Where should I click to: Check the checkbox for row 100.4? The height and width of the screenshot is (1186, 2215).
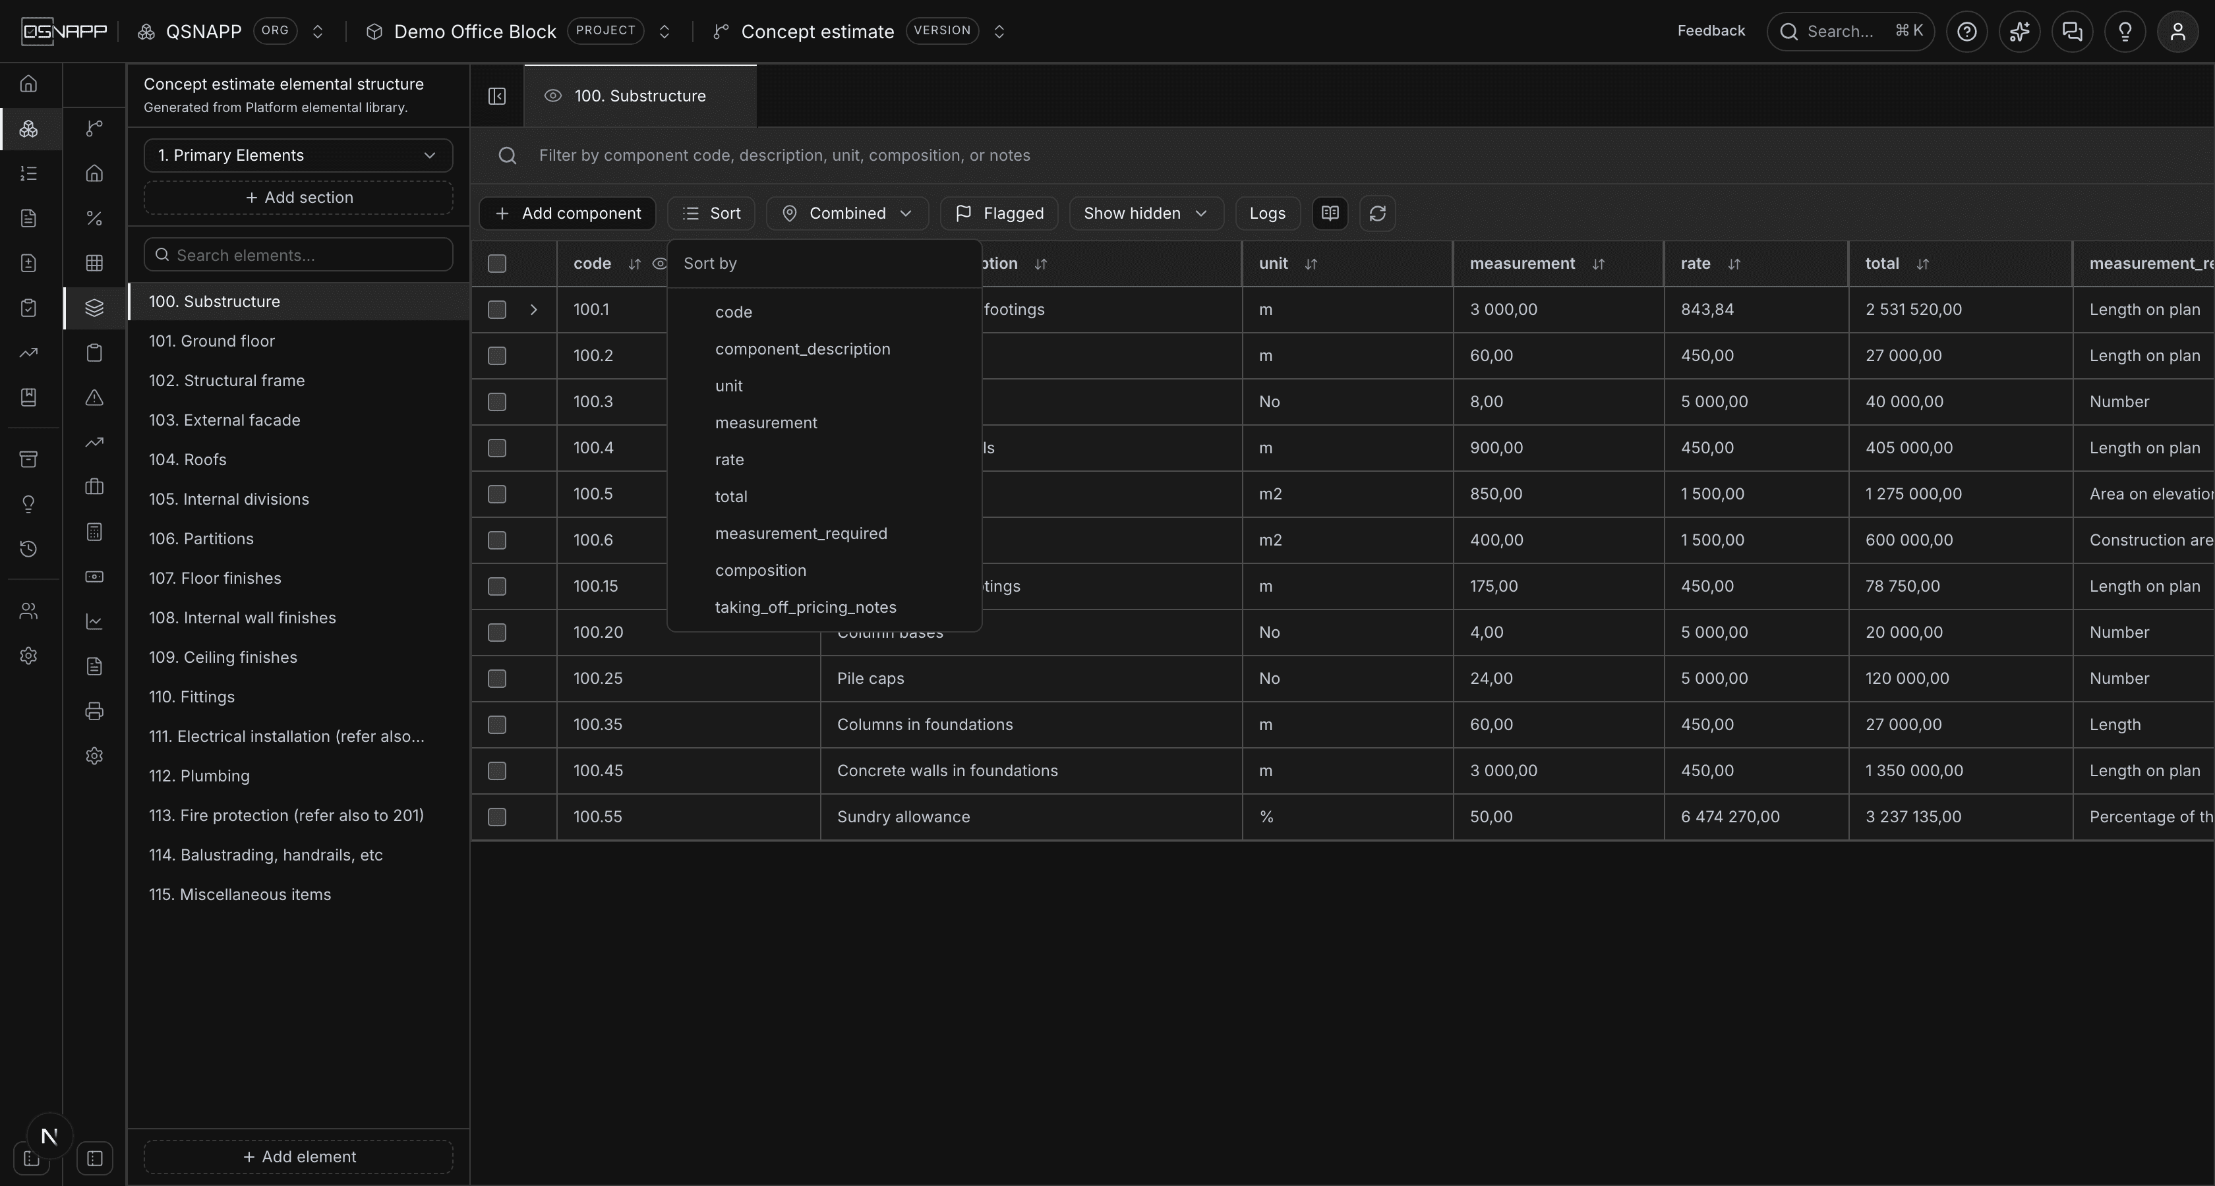point(497,448)
